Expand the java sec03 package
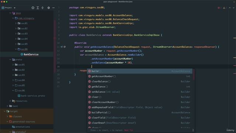 (x=16, y=34)
